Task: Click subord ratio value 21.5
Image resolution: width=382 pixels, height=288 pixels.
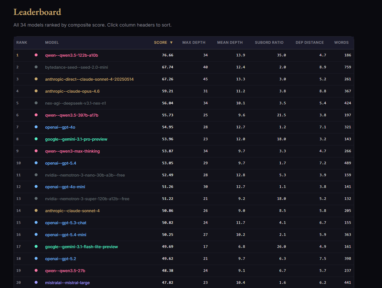Action: tap(281, 115)
